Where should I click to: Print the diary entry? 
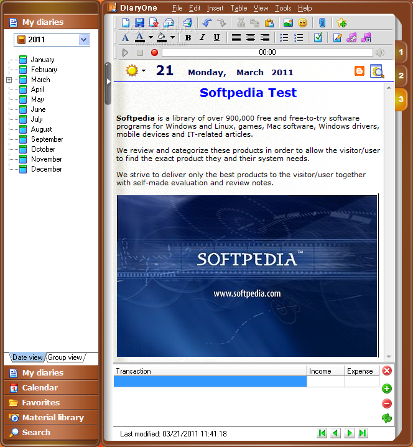188,22
